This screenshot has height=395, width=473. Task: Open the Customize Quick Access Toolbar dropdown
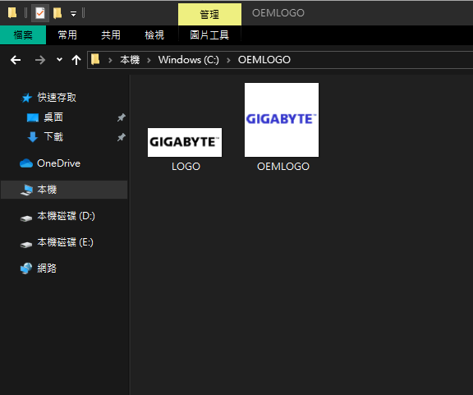click(x=73, y=14)
